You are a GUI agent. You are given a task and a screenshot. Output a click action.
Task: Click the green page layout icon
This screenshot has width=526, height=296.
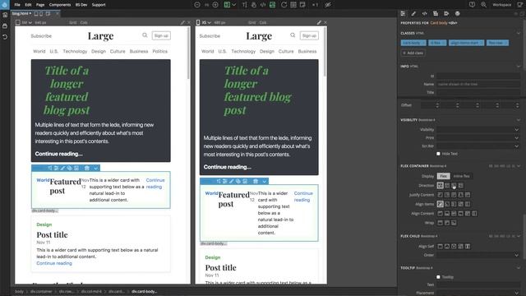click(x=227, y=5)
